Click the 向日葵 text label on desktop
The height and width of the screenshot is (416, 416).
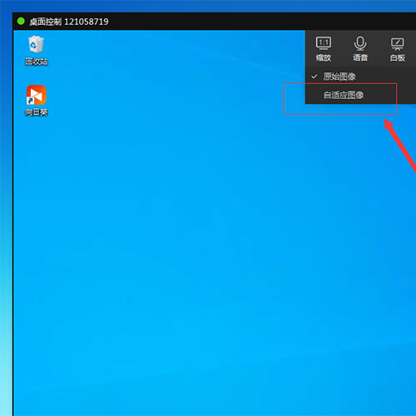coord(37,112)
